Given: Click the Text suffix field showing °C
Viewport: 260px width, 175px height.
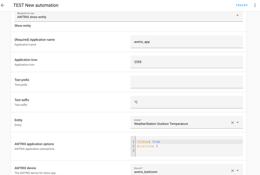Looking at the screenshot, I should [x=187, y=102].
